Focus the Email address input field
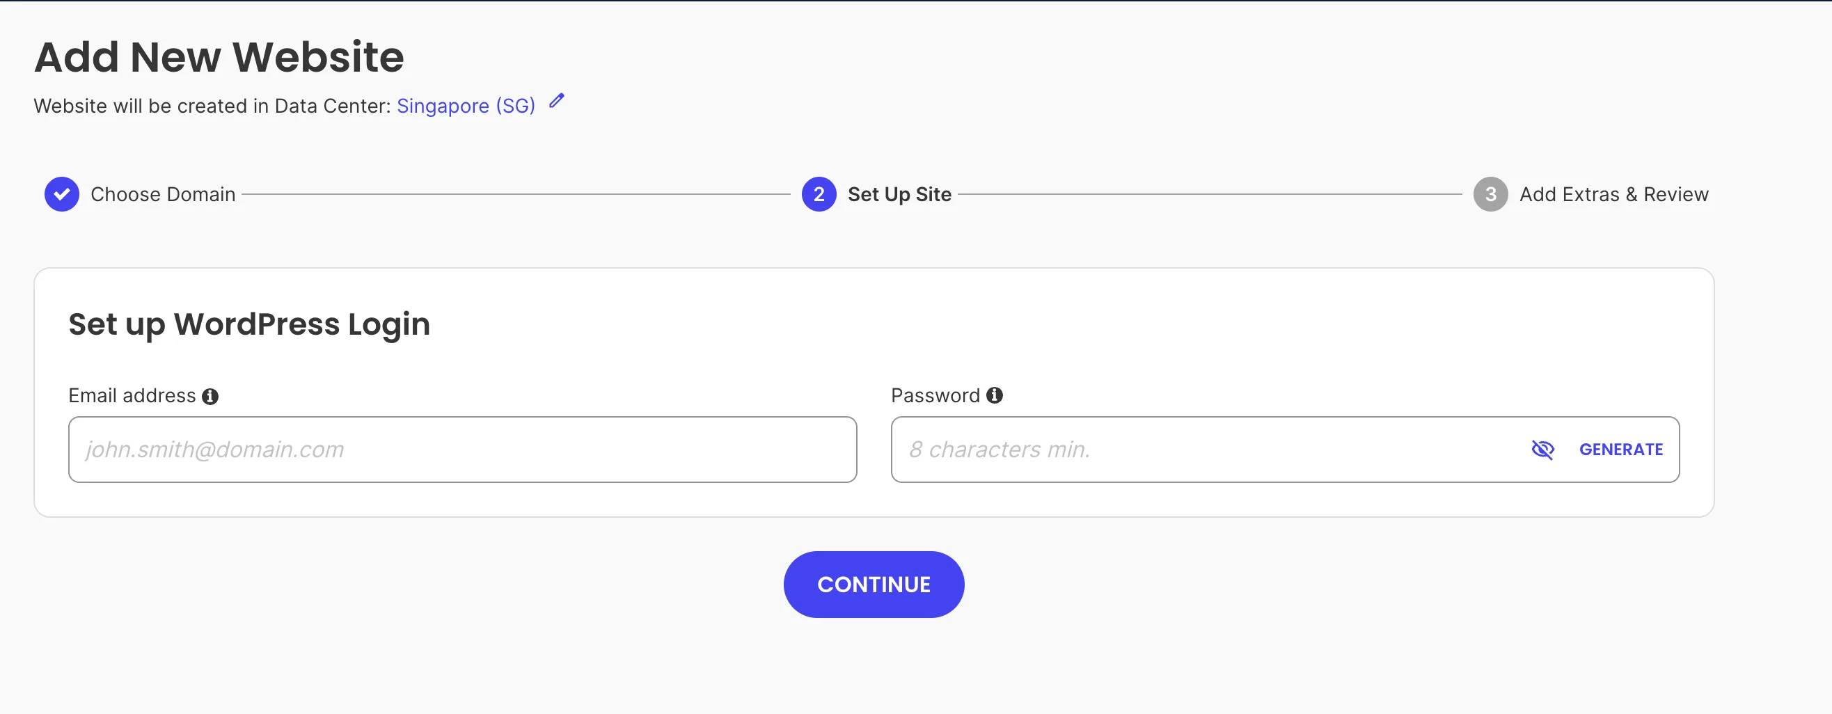This screenshot has height=714, width=1832. coord(462,450)
